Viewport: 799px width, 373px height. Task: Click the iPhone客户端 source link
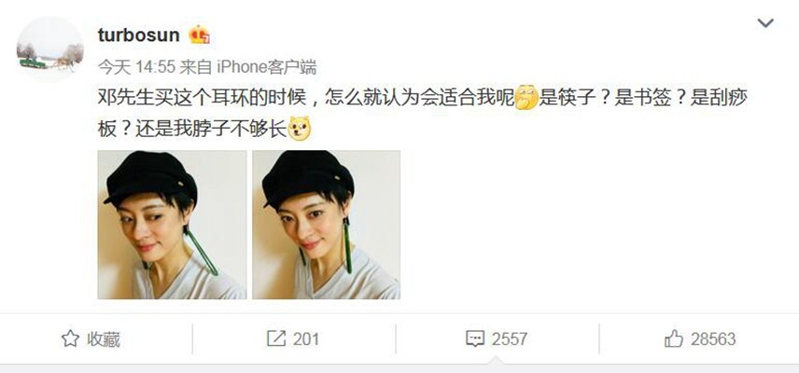coord(267,66)
